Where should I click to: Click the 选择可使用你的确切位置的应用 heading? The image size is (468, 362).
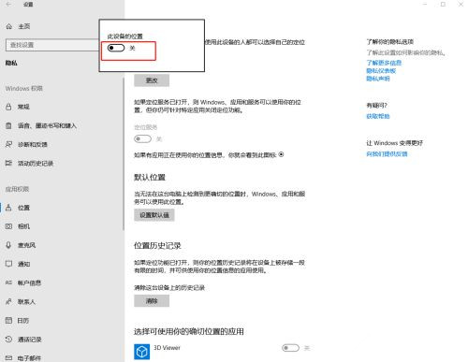(x=189, y=331)
